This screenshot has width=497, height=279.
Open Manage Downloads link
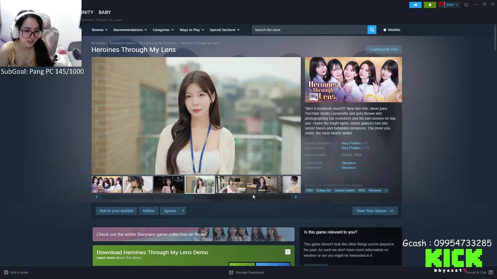250,272
